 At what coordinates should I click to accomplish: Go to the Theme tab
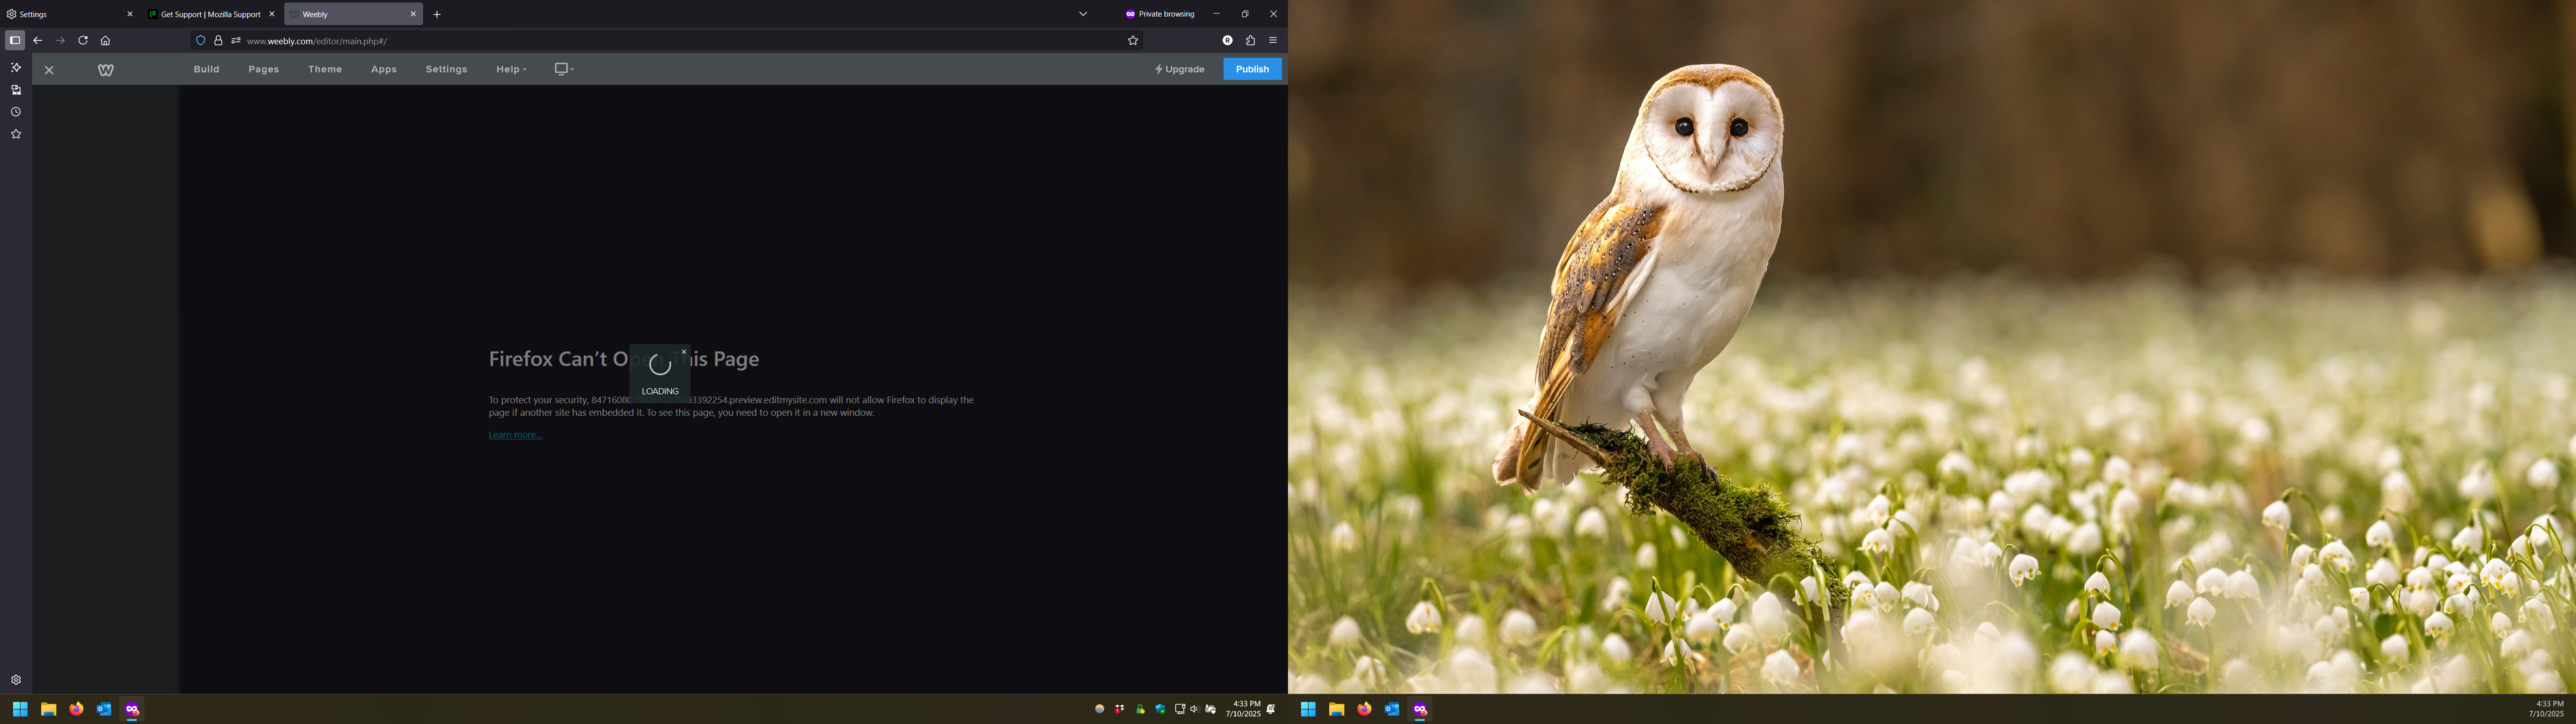click(x=325, y=69)
